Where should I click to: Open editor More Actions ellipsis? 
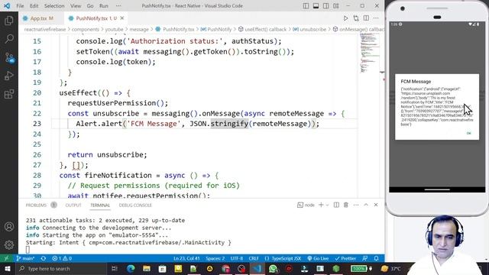tap(376, 18)
